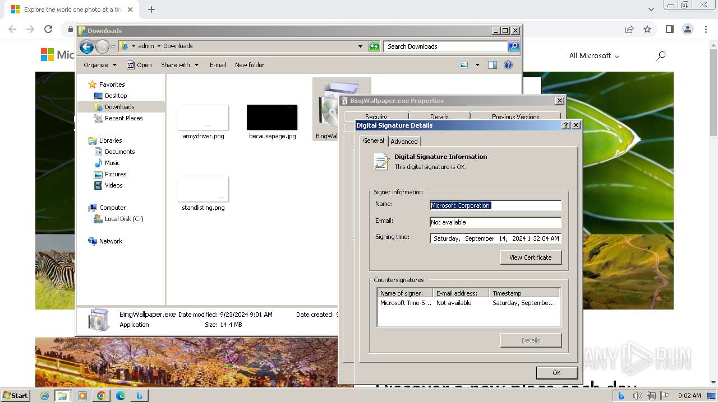Switch to the Advanced tab
This screenshot has width=718, height=403.
point(404,142)
